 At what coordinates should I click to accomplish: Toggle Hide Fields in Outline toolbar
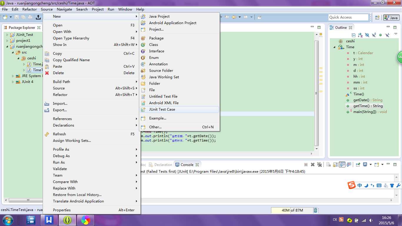coord(367,35)
